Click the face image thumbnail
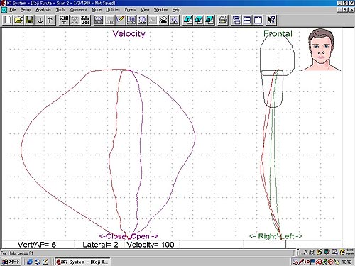 321,50
